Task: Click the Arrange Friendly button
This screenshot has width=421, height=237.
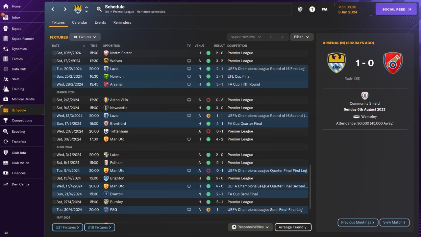Action: pos(293,227)
